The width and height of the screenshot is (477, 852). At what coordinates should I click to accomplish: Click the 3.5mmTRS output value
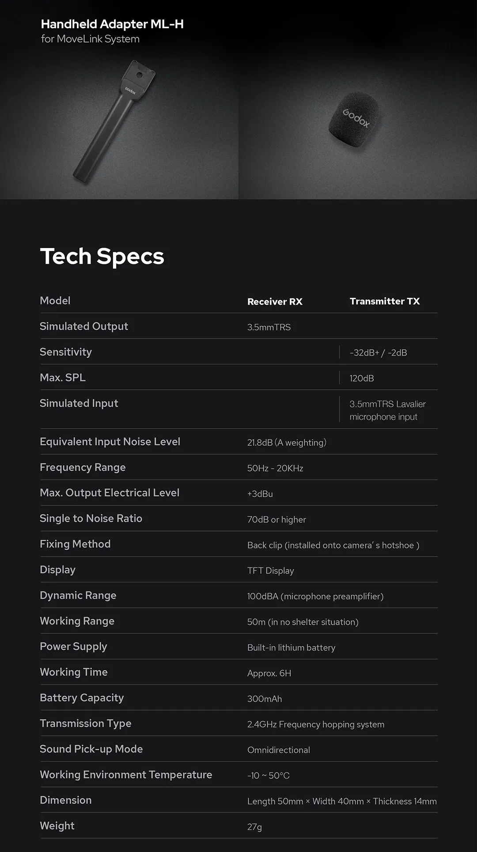[269, 327]
